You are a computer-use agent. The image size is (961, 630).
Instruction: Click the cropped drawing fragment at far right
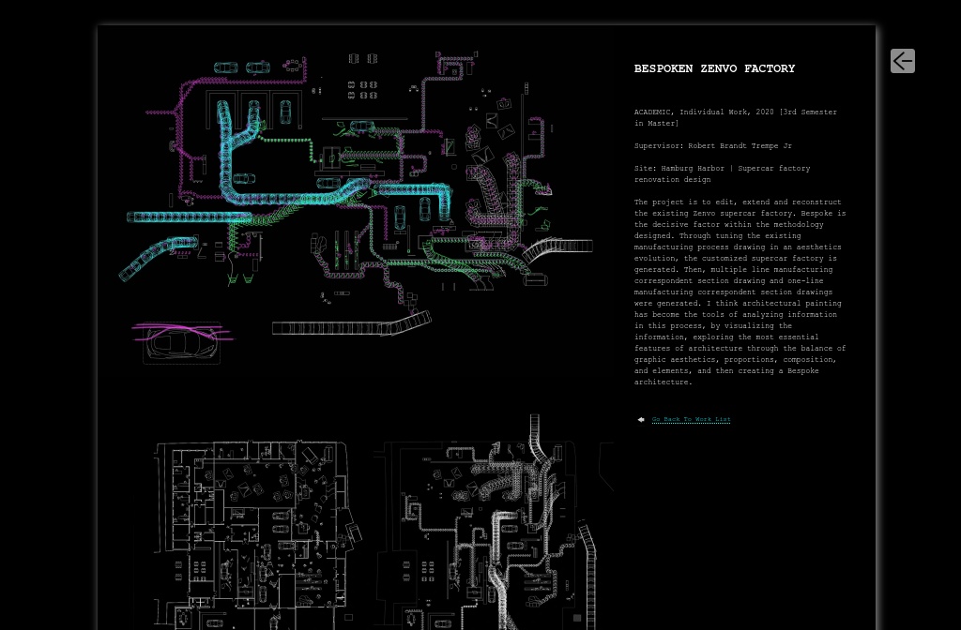tap(607, 465)
